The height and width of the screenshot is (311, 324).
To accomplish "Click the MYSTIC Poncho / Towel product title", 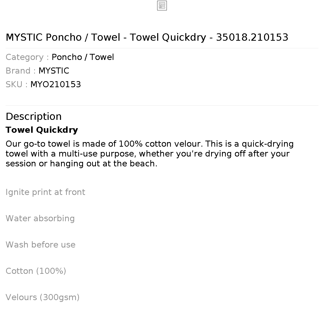I will point(147,37).
